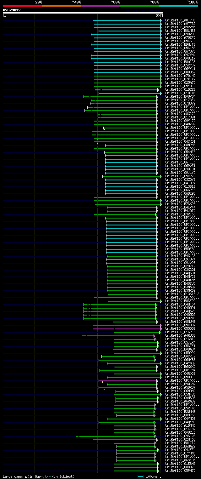
Task: Click hit label UniRef100_Q54NZ5
Action: [x=180, y=152]
